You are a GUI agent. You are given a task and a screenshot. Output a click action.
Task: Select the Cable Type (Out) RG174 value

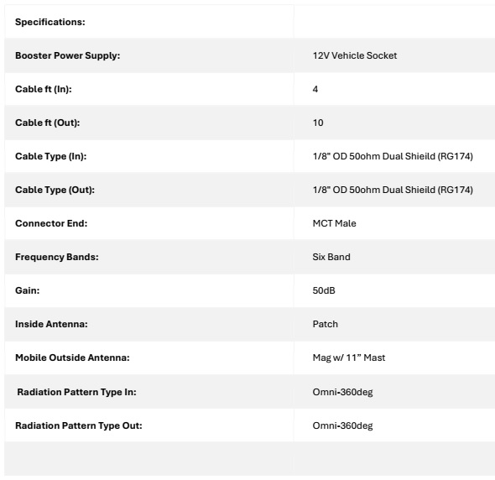pos(393,190)
